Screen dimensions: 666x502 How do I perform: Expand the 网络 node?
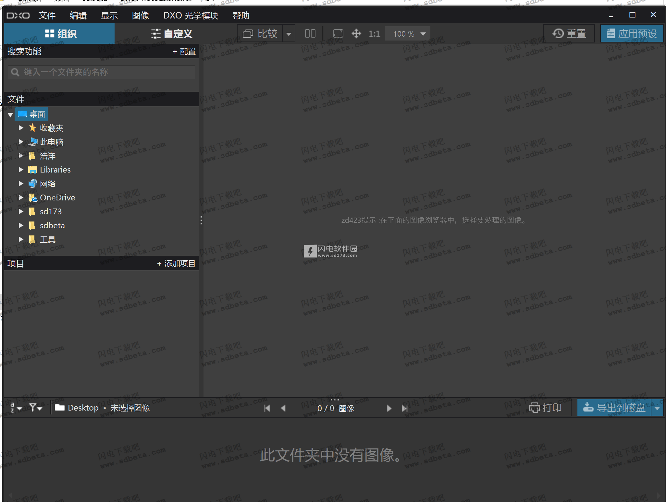[x=21, y=184]
